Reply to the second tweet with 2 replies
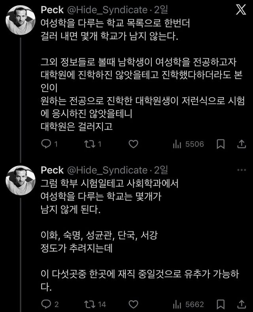This screenshot has width=253, height=312. click(46, 304)
